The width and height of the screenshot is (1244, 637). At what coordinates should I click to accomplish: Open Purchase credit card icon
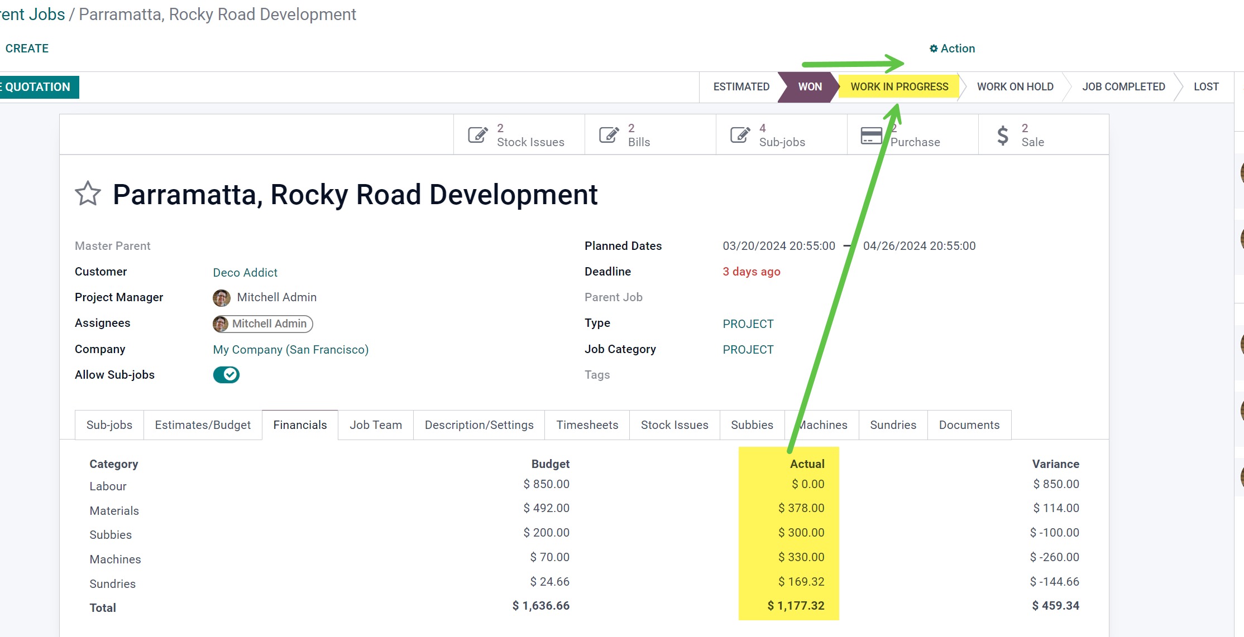point(871,135)
